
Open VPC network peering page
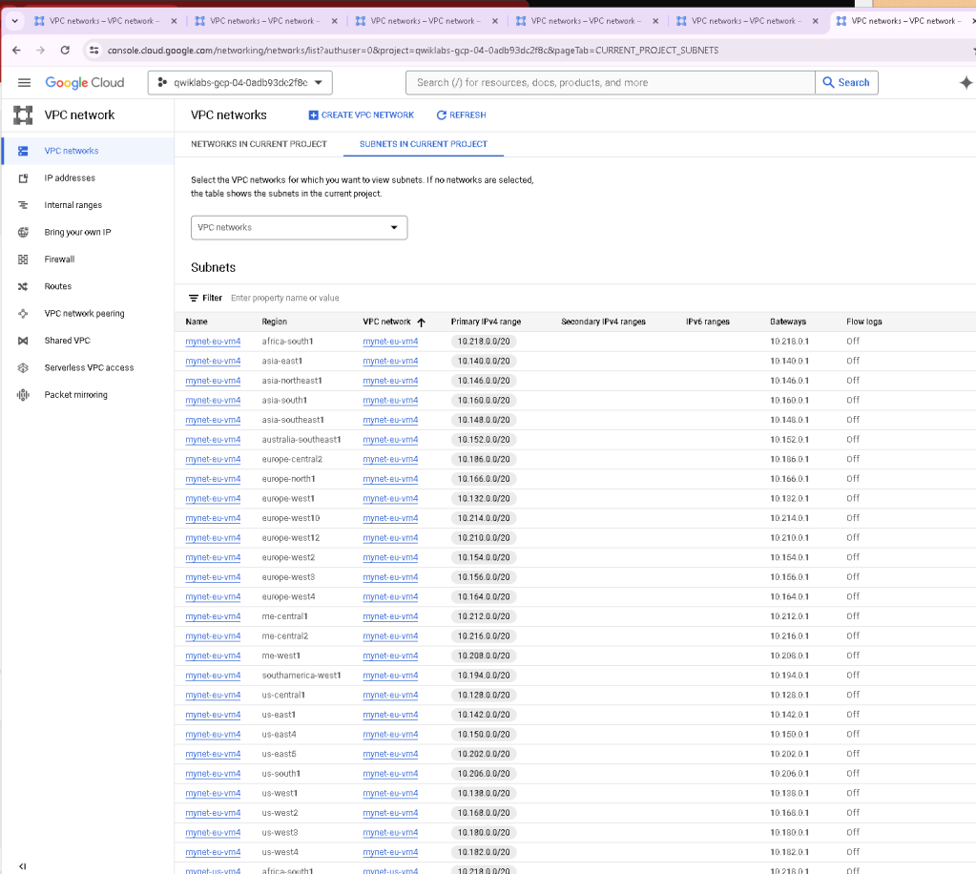[x=84, y=313]
